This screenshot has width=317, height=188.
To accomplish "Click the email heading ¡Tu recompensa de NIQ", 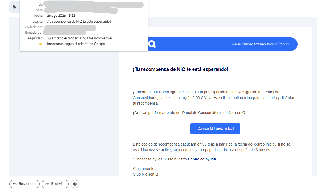I will [x=181, y=69].
